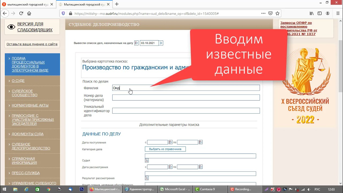Open ПРЕСС-СЛУЖБА menu item
343x193 pixels.
26,173
